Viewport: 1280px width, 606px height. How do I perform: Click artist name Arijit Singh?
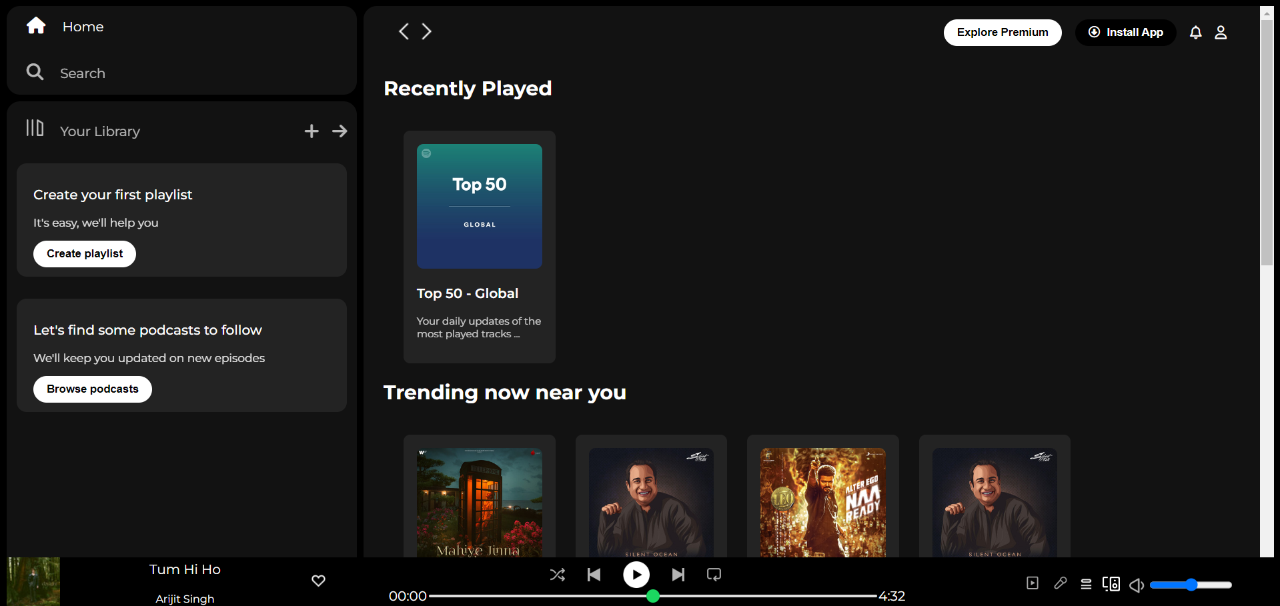pyautogui.click(x=185, y=599)
